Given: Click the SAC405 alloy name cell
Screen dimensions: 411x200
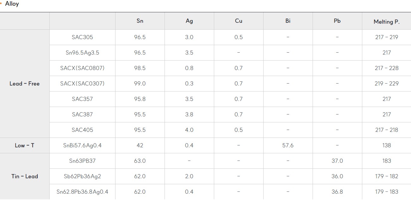Looking at the screenshot, I should coord(82,130).
